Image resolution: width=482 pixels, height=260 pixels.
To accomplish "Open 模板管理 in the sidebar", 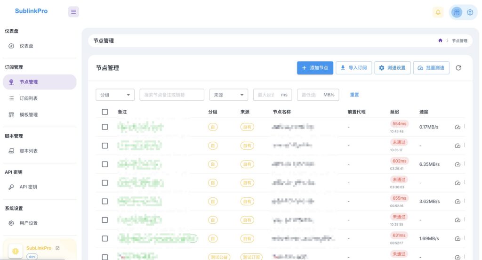I will pos(40,115).
